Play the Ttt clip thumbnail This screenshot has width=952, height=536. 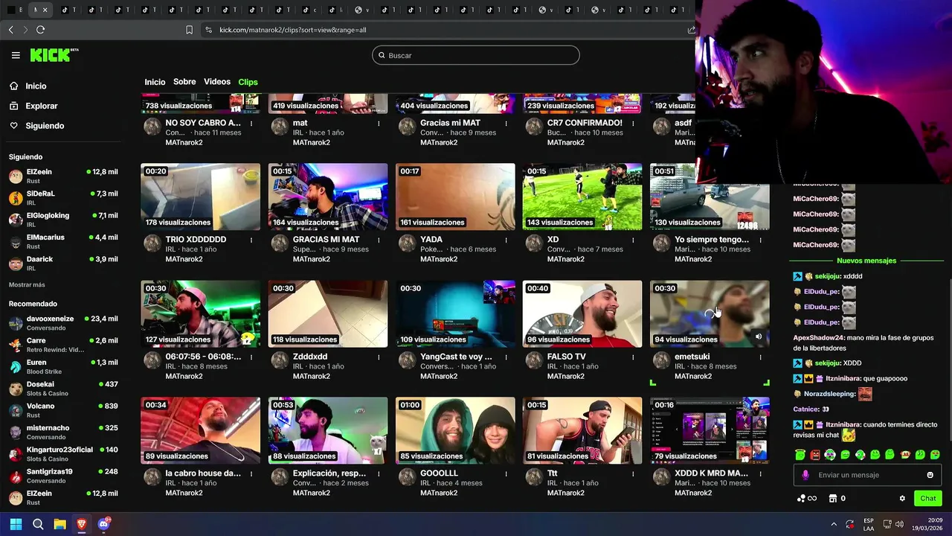coord(582,430)
